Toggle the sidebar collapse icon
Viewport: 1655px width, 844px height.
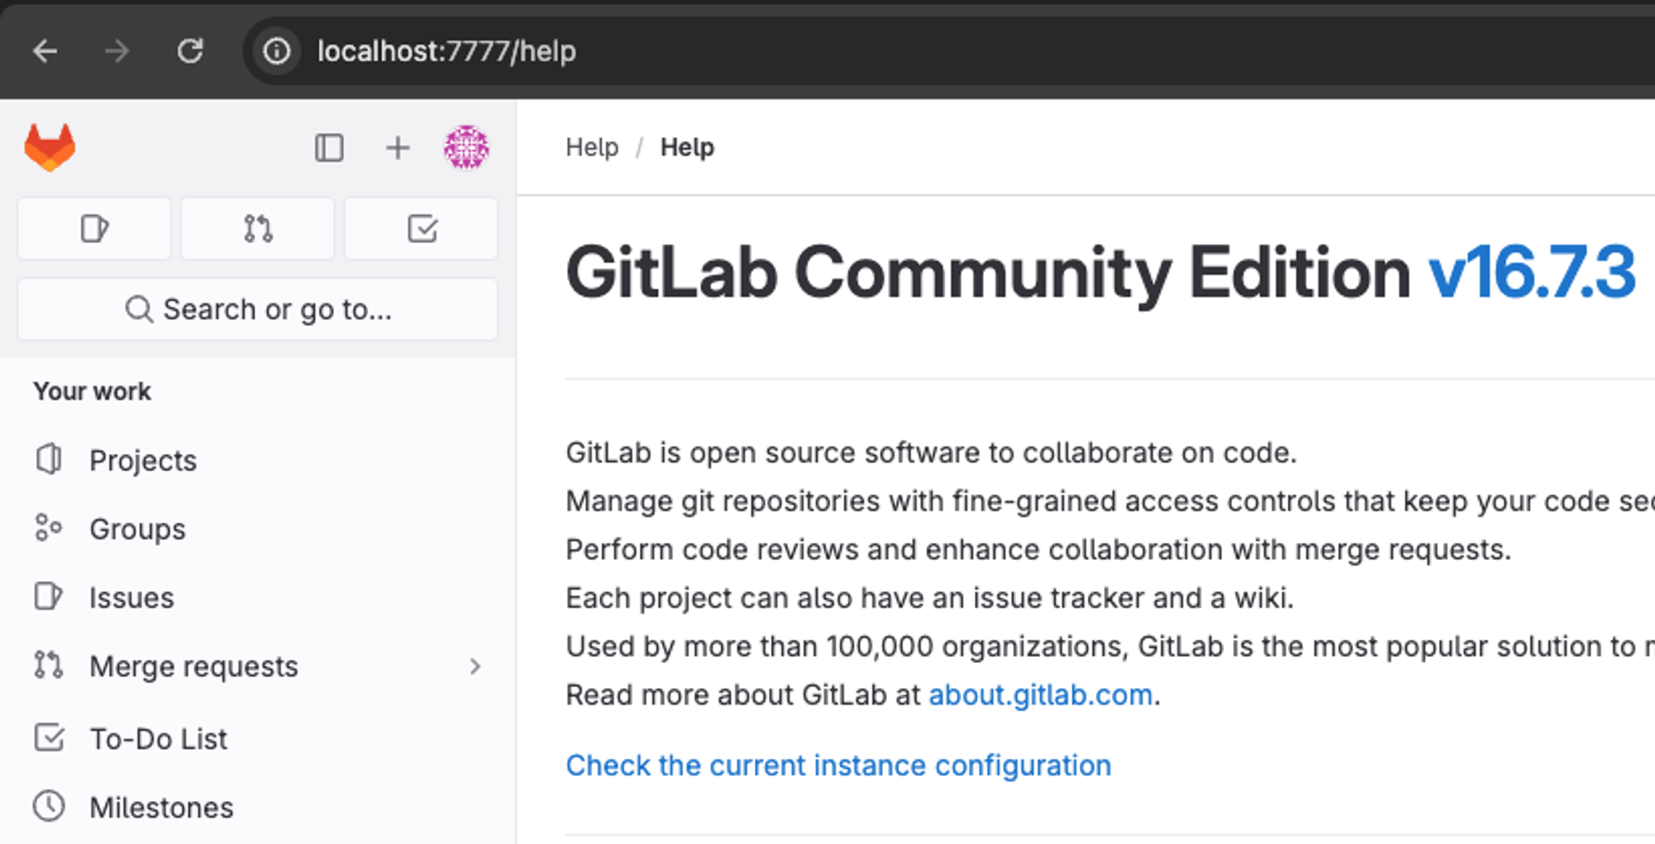tap(329, 147)
